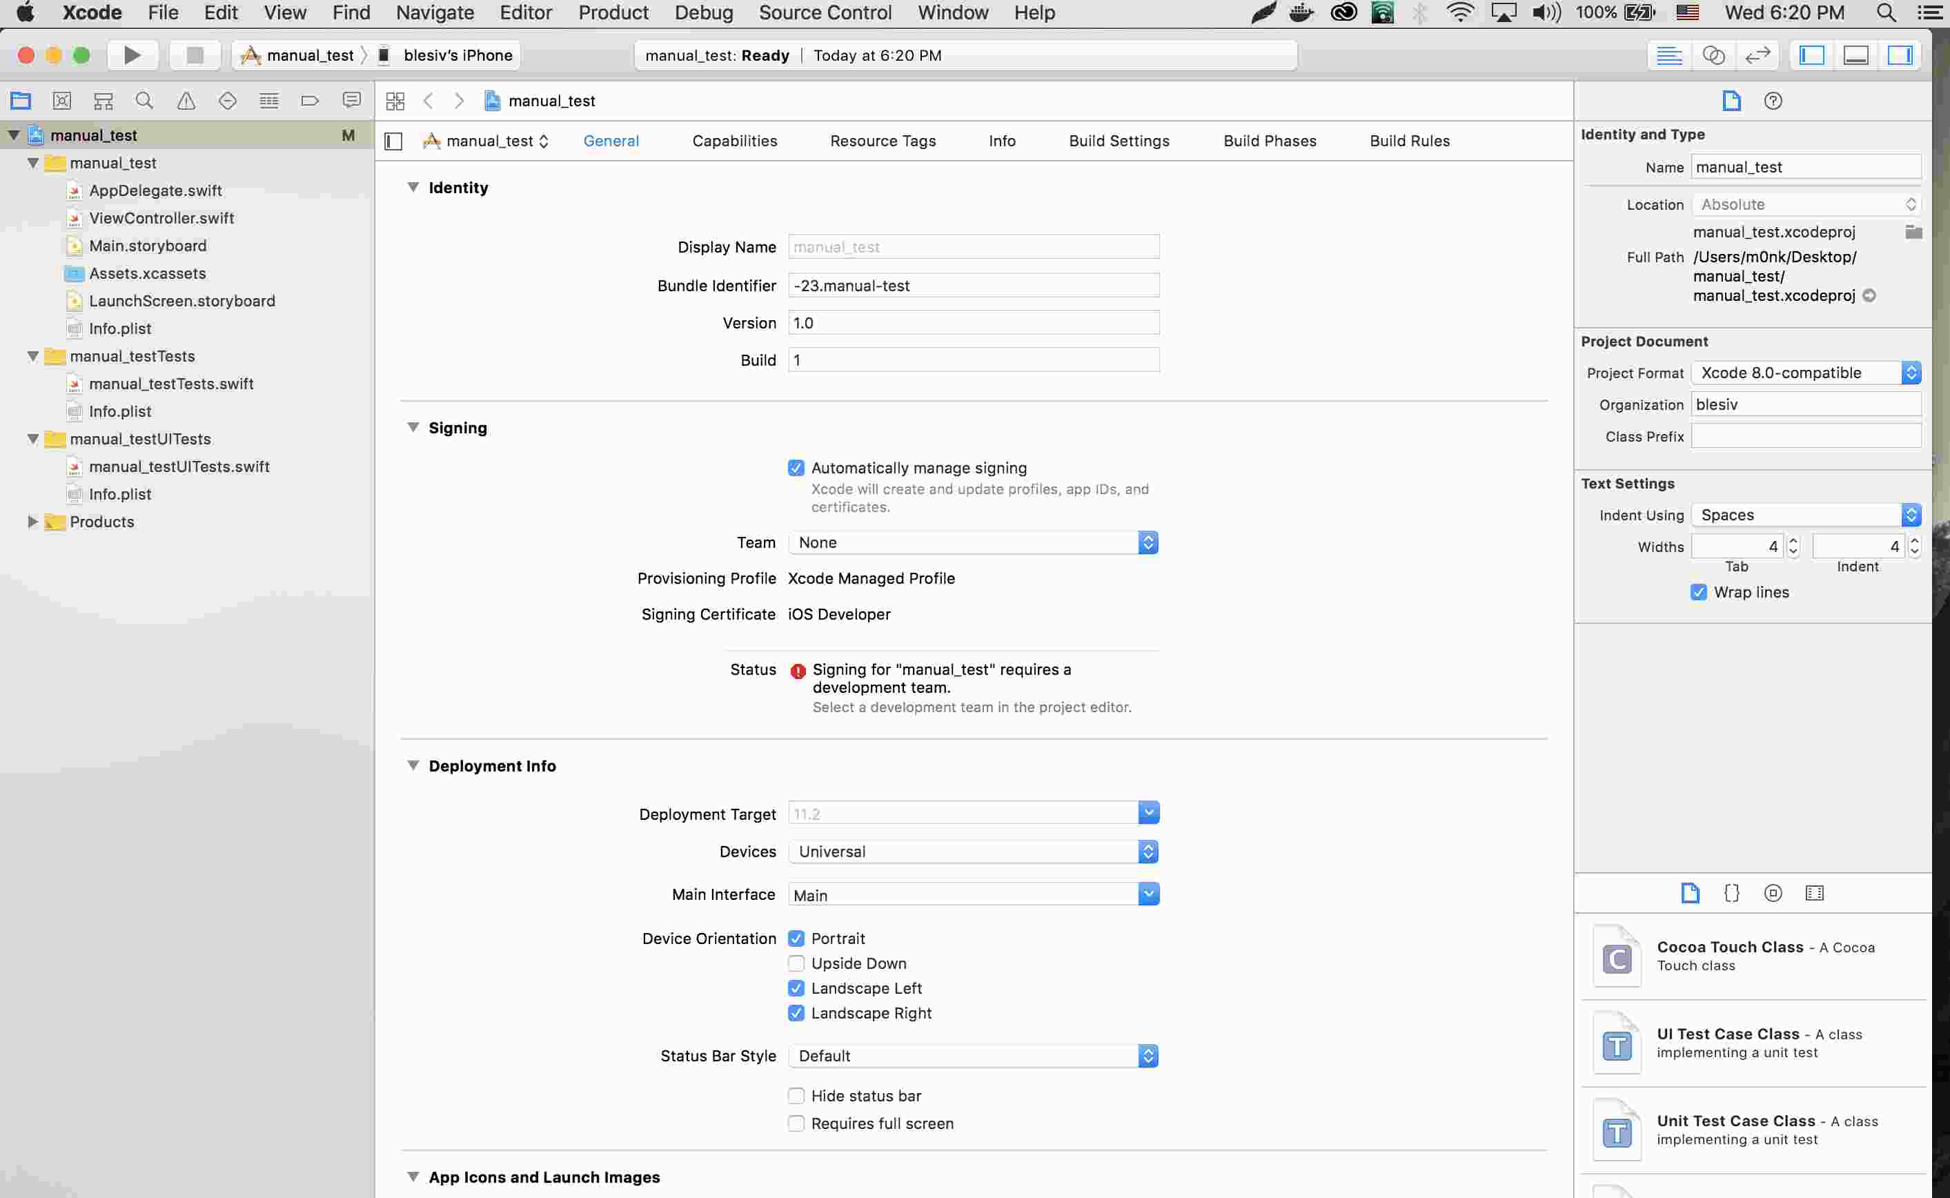Viewport: 1950px width, 1198px height.
Task: Toggle Hide status bar checkbox
Action: tap(796, 1095)
